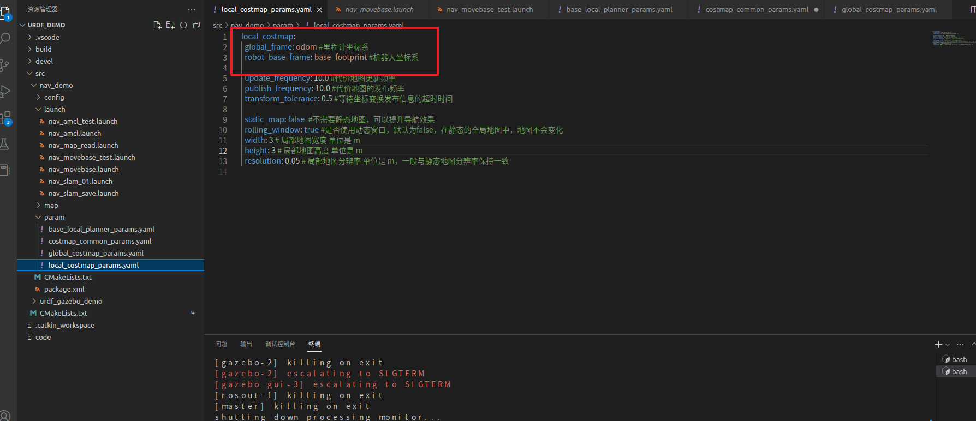This screenshot has width=976, height=421.
Task: Collapse all folders in explorer
Action: pos(197,25)
